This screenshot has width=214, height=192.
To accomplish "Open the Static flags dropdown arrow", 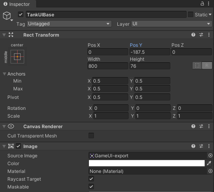I will (x=210, y=14).
